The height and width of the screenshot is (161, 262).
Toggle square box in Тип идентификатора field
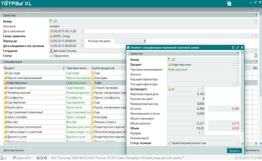pyautogui.click(x=237, y=84)
